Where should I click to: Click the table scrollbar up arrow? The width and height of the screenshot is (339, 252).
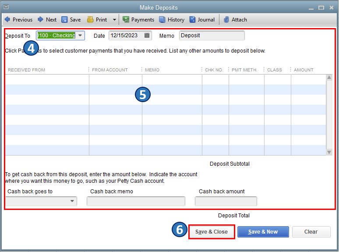point(329,78)
